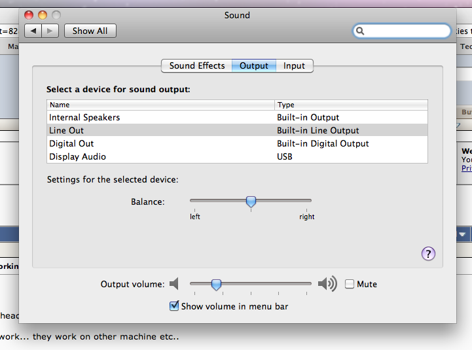Switch to the Sound Effects tab

(x=196, y=65)
